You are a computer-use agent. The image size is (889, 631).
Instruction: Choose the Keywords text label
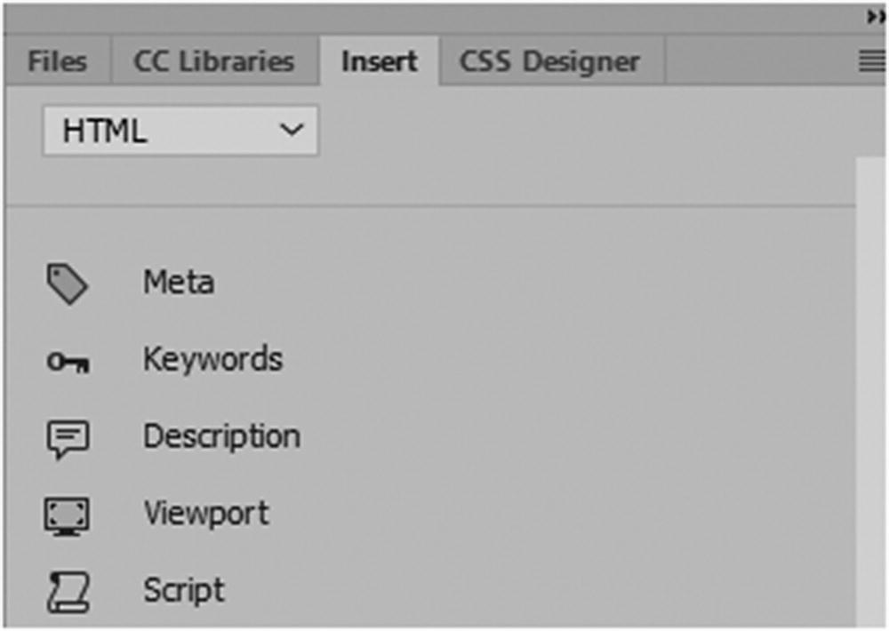212,360
